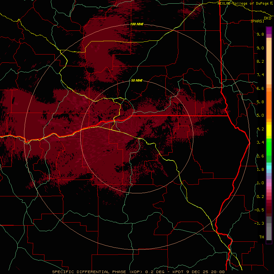
Task: Click the 1.0 value on the scale
Action: (x=260, y=183)
